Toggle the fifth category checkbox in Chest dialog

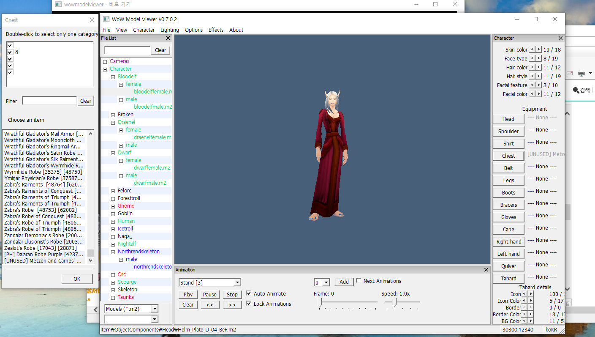point(10,72)
